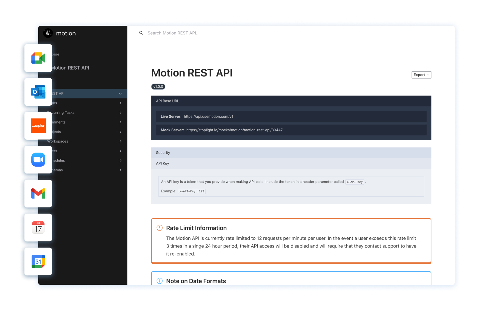478x315 pixels.
Task: Navigate to Home in the sidebar
Action: (55, 54)
